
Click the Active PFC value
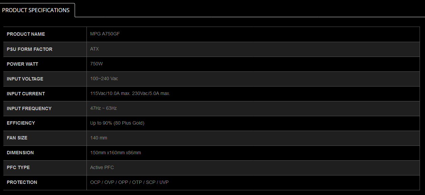point(102,167)
